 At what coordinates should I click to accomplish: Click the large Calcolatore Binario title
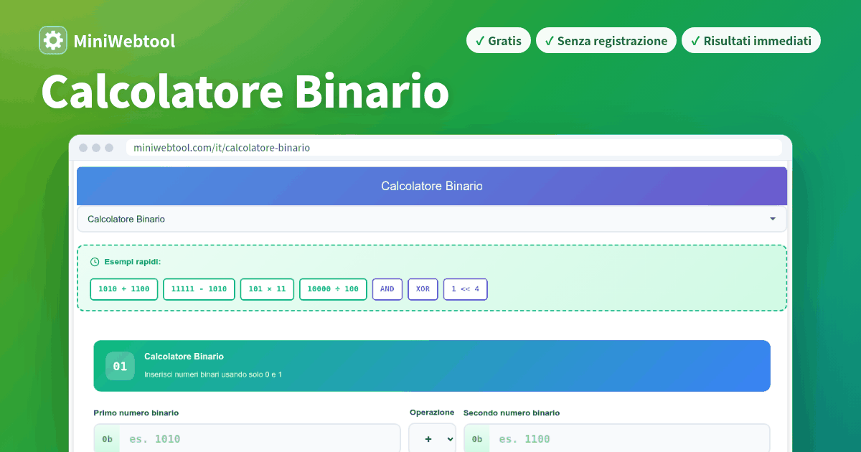pos(245,92)
